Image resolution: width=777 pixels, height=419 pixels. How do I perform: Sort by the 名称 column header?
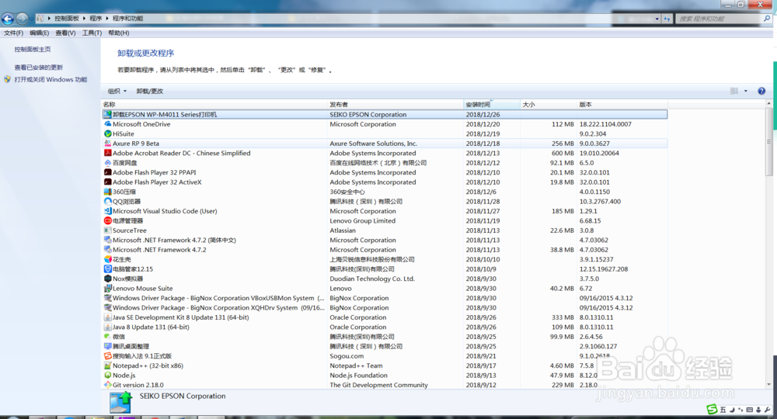pyautogui.click(x=214, y=105)
